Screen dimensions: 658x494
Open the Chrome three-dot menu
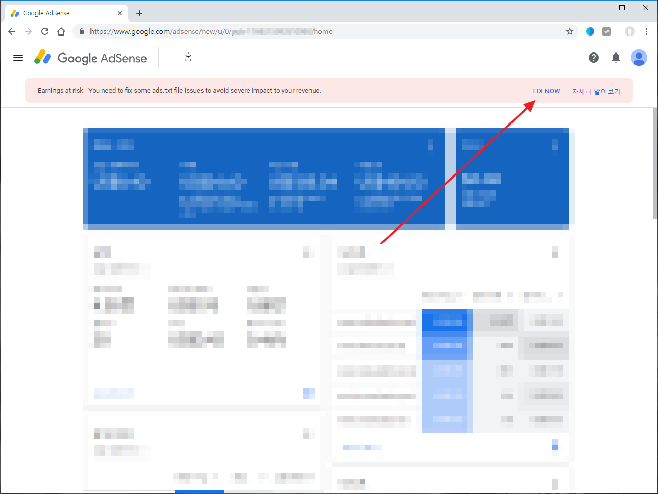point(646,31)
